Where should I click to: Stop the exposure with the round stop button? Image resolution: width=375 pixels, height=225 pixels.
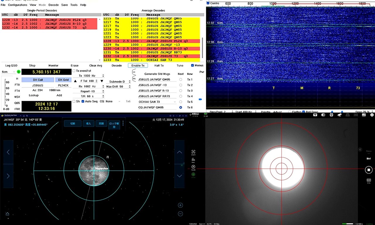(x=369, y=170)
